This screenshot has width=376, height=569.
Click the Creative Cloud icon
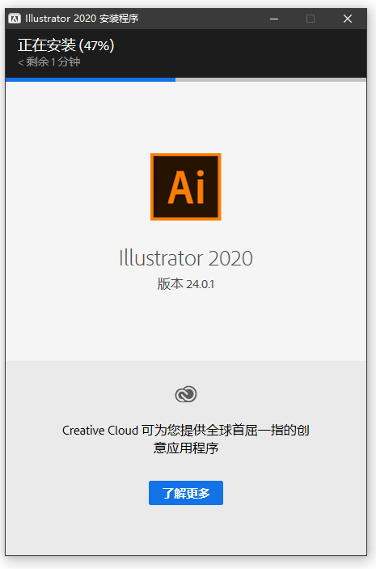point(186,394)
